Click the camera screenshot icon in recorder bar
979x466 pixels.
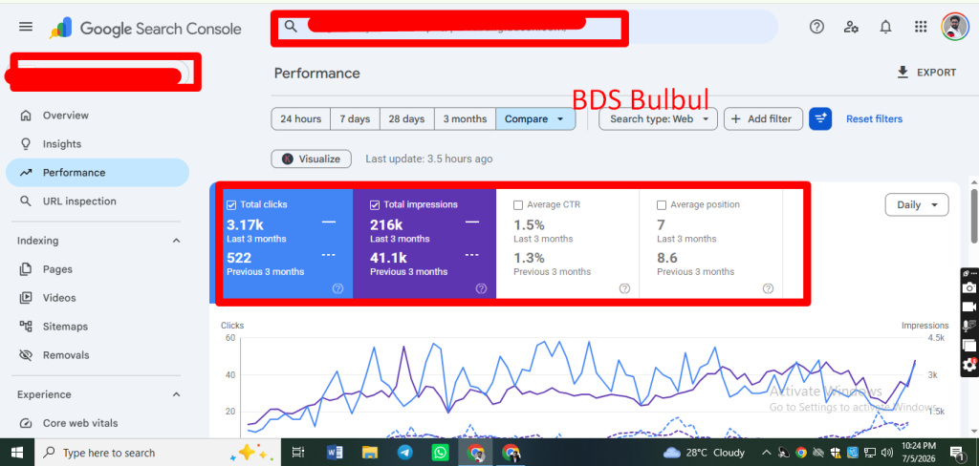[x=969, y=287]
